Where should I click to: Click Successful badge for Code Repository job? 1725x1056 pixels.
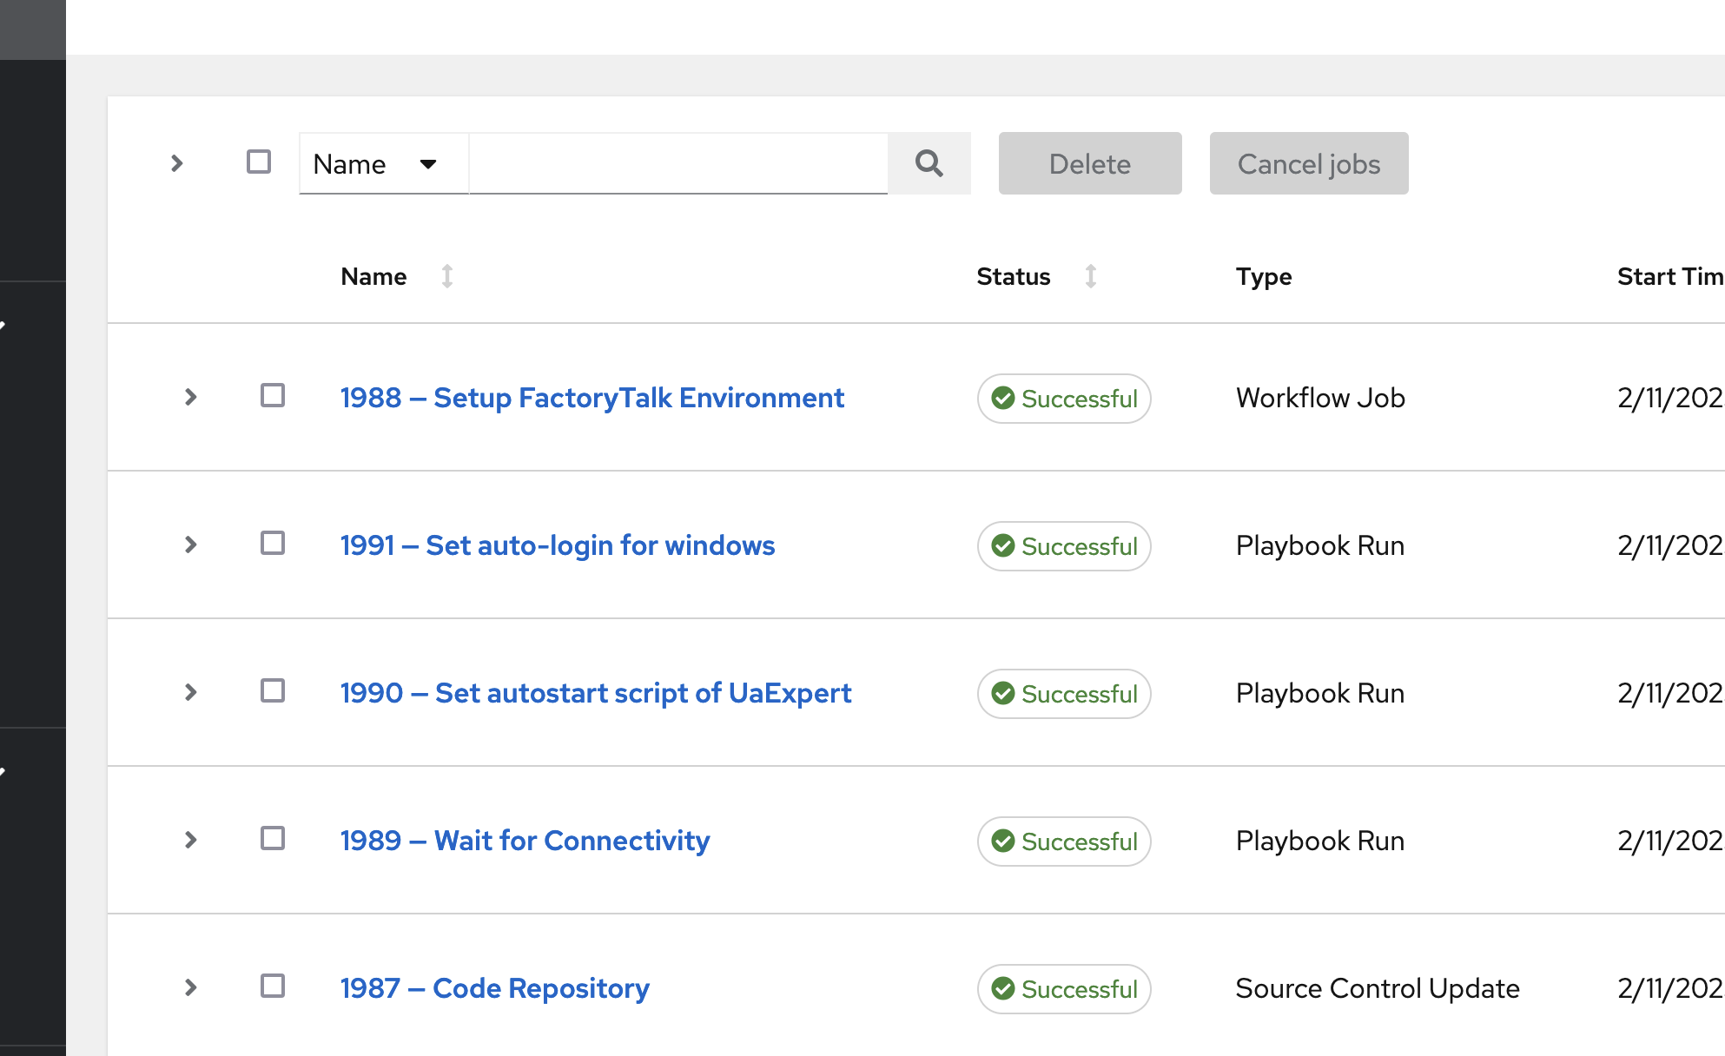pos(1064,989)
